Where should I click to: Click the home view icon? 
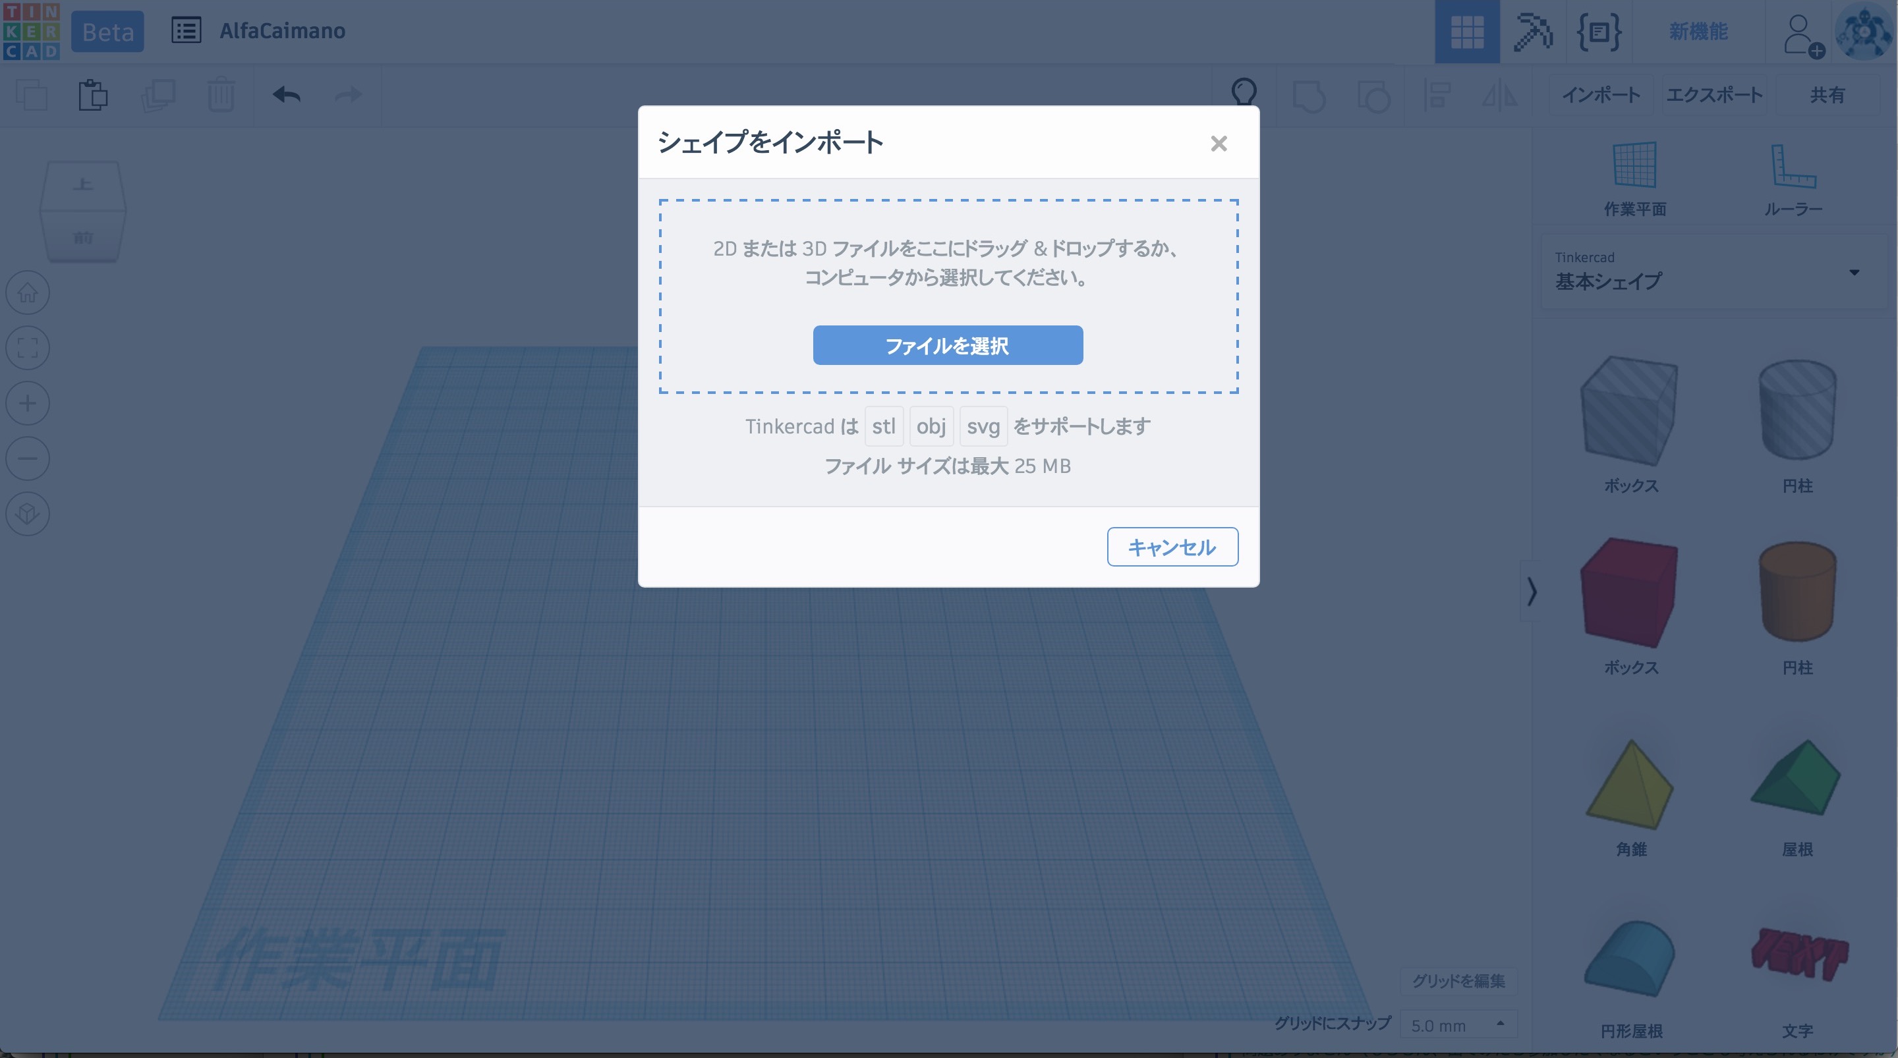[x=28, y=292]
